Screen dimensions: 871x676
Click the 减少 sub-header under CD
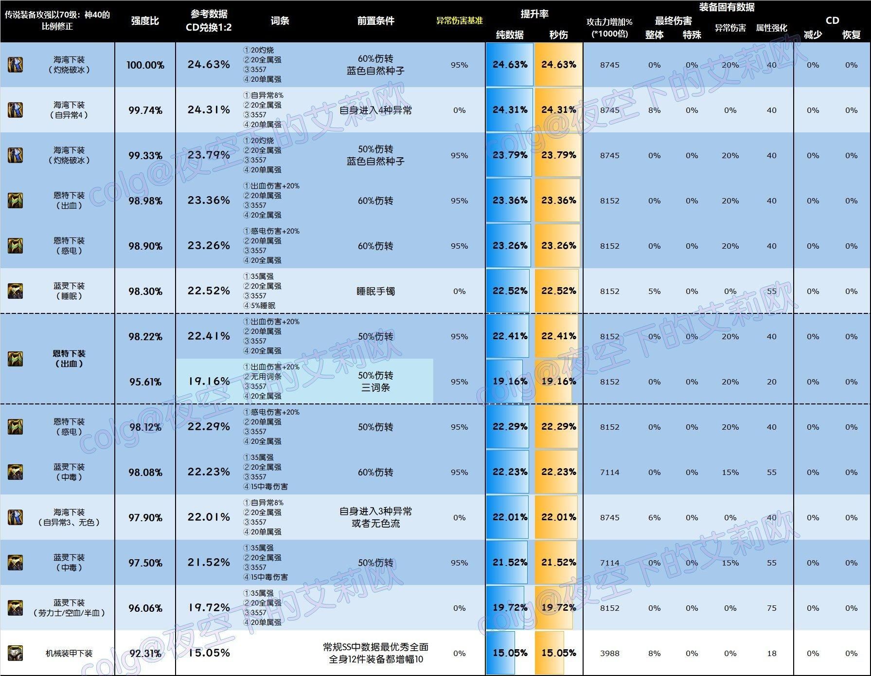[813, 35]
